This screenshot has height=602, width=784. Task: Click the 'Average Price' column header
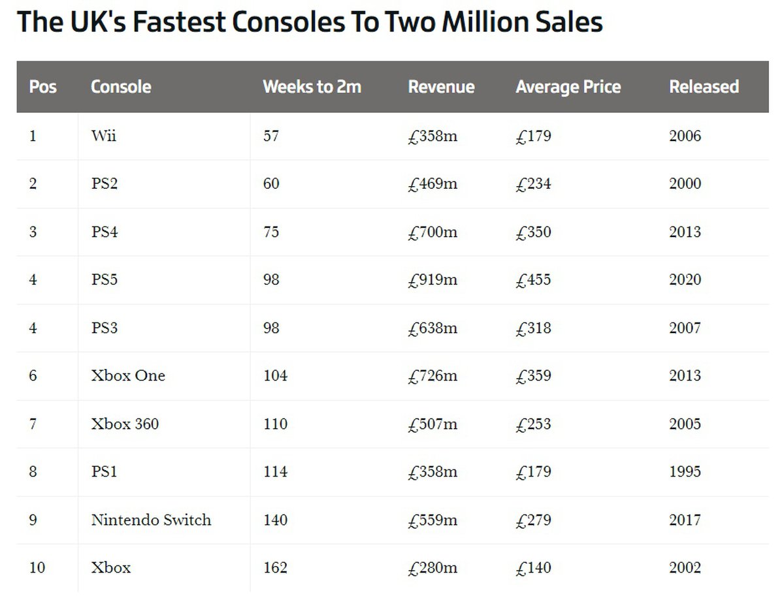568,87
